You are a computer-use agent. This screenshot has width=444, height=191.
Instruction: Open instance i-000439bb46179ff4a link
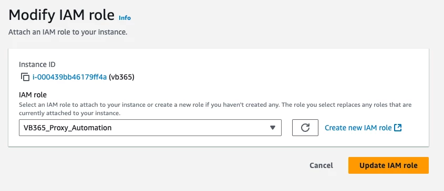pos(69,77)
